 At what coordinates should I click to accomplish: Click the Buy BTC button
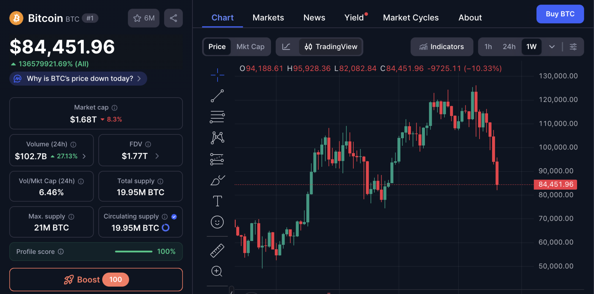pos(560,14)
